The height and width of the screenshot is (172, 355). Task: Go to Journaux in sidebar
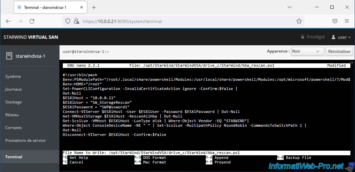(13, 89)
